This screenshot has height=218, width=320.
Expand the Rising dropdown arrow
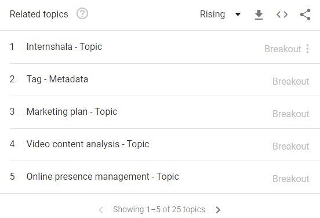[238, 14]
